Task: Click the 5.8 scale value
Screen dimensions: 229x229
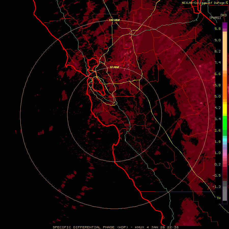Action: click(218, 85)
